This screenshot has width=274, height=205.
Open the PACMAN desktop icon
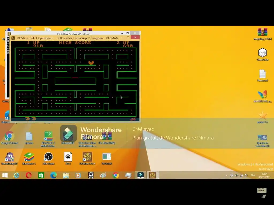(107, 159)
